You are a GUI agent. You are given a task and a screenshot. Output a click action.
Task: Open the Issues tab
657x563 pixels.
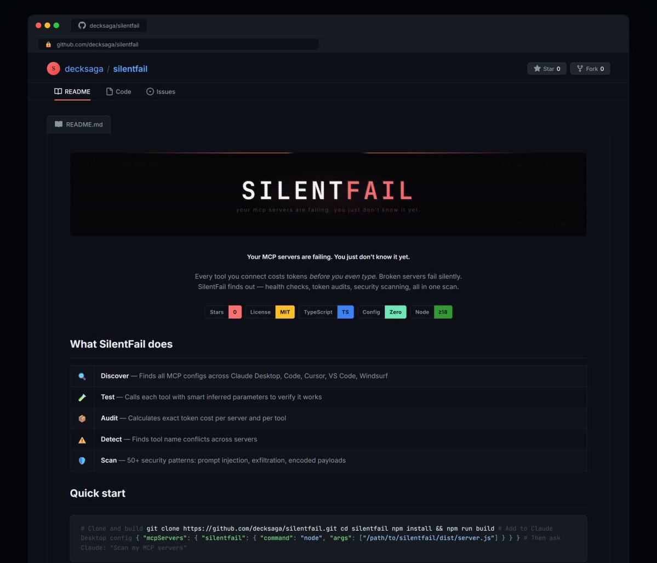tap(161, 91)
